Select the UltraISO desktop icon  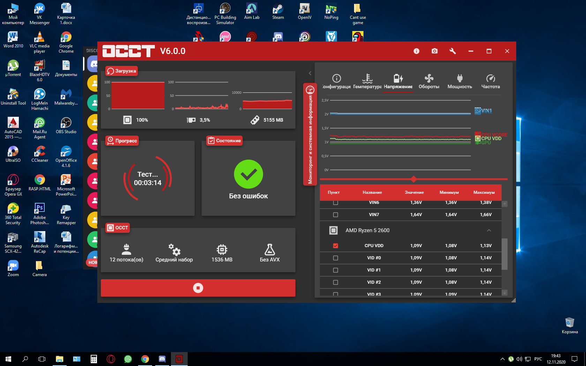13,154
